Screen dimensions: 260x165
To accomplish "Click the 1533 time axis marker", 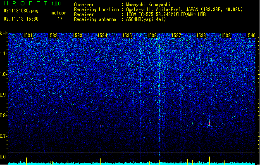I will click(x=77, y=35).
